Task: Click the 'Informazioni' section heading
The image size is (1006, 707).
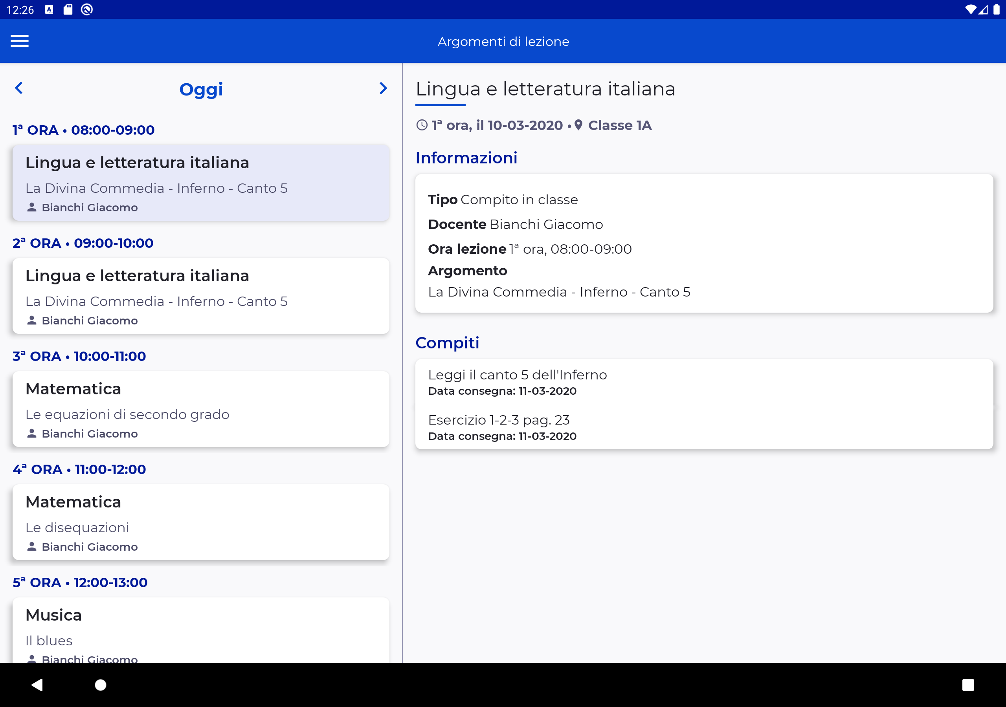Action: click(466, 158)
